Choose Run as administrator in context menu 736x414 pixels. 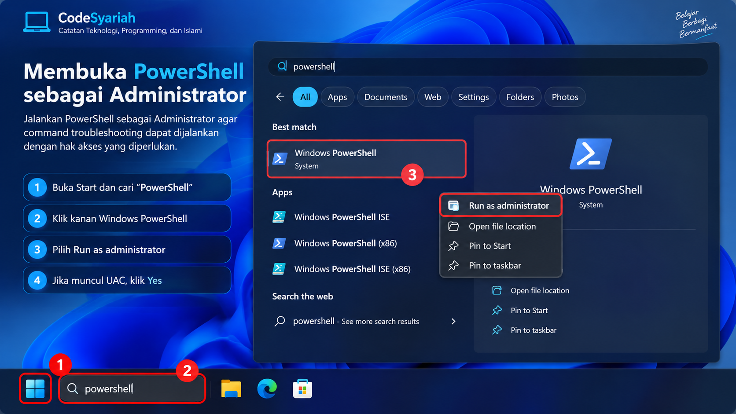[501, 205]
